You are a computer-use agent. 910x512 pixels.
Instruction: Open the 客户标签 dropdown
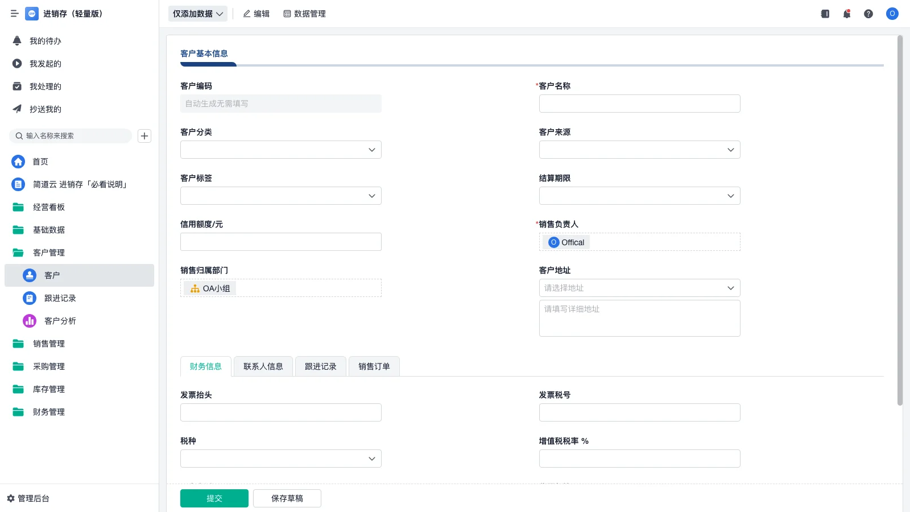(281, 196)
